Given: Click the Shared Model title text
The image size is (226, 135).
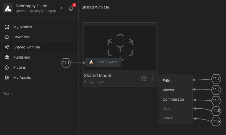Looking at the screenshot, I should point(97,75).
